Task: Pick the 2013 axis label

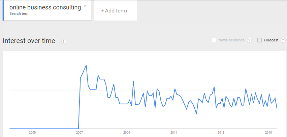Action: 221,133
